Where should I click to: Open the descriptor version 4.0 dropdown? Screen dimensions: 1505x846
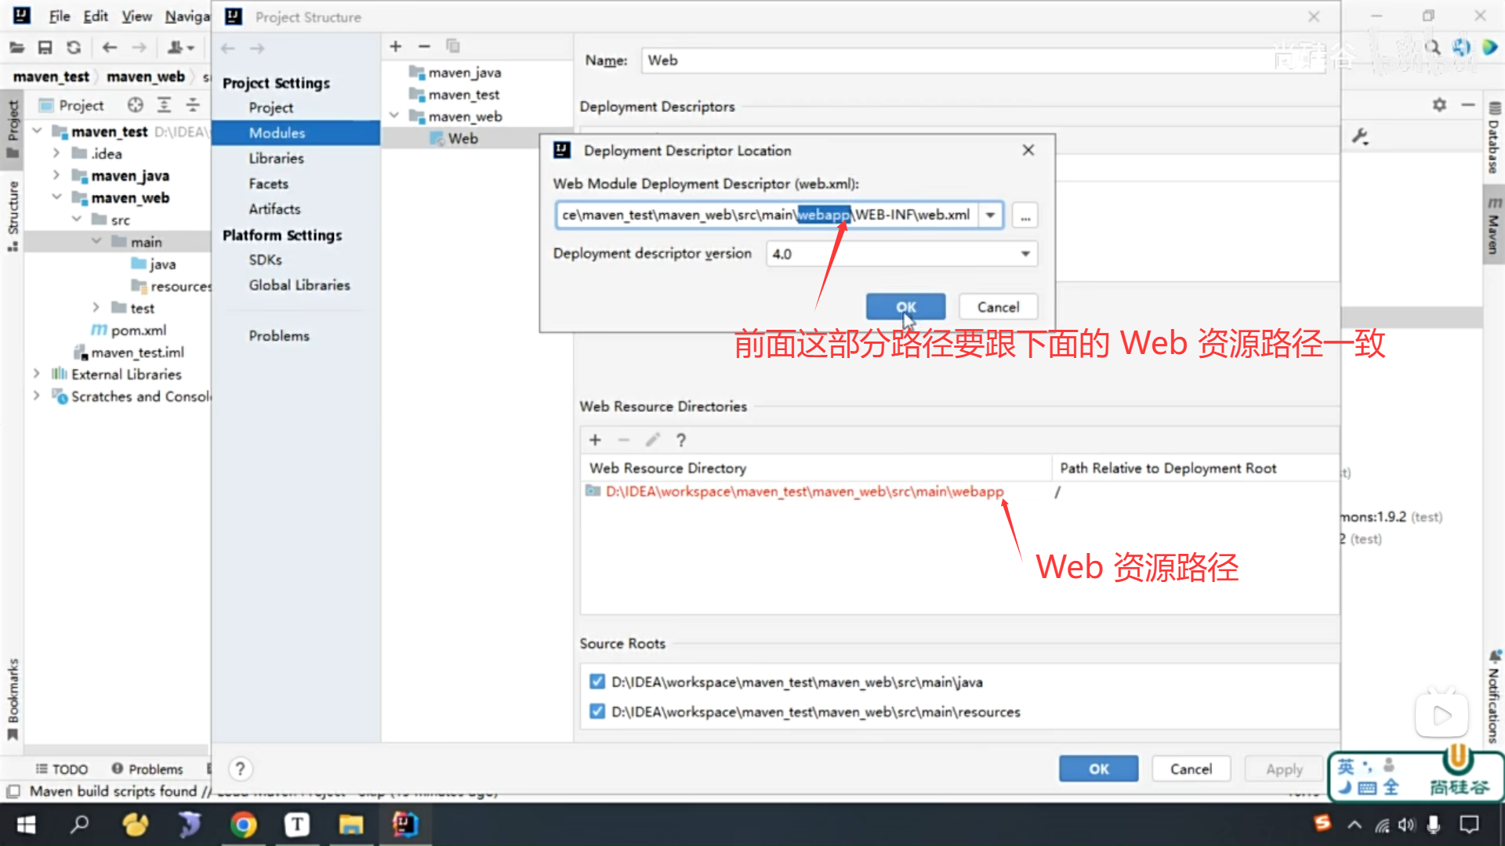pos(1024,254)
